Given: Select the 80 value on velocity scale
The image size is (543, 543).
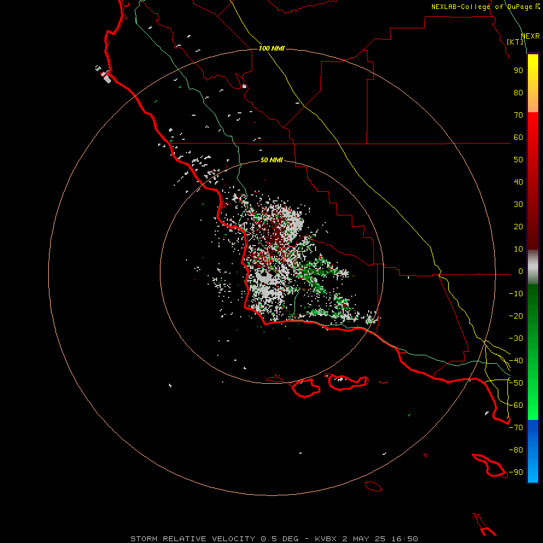Looking at the screenshot, I should [x=518, y=93].
